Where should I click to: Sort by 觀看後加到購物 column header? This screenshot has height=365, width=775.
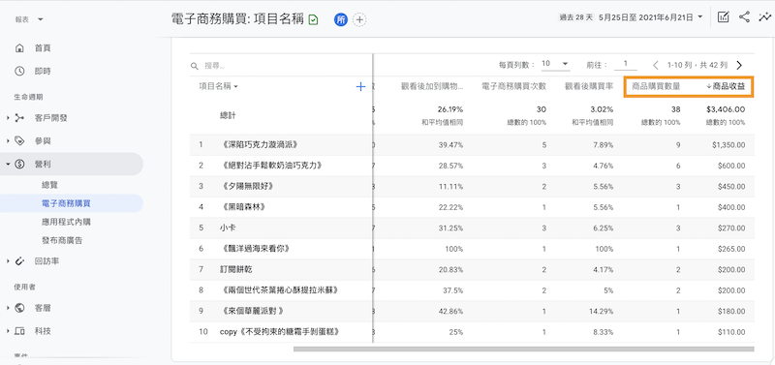click(x=432, y=86)
